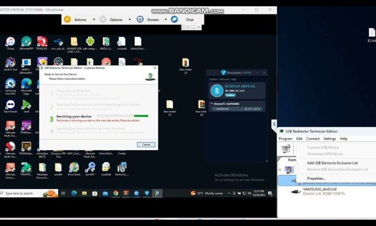Open the Network menu in Radmin VPN
Screen dimensions: 376x226
tap(225, 79)
